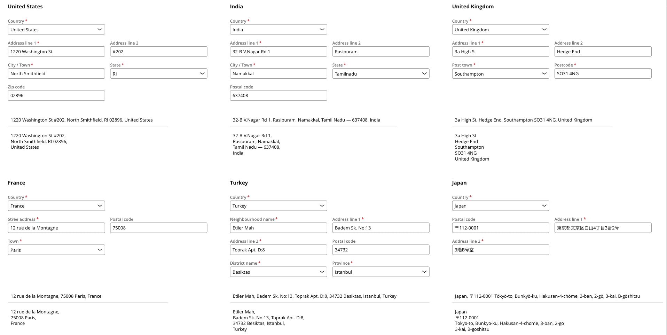Viewport: 667px width, 335px height.
Task: Open the Turkey country dropdown
Action: (278, 206)
